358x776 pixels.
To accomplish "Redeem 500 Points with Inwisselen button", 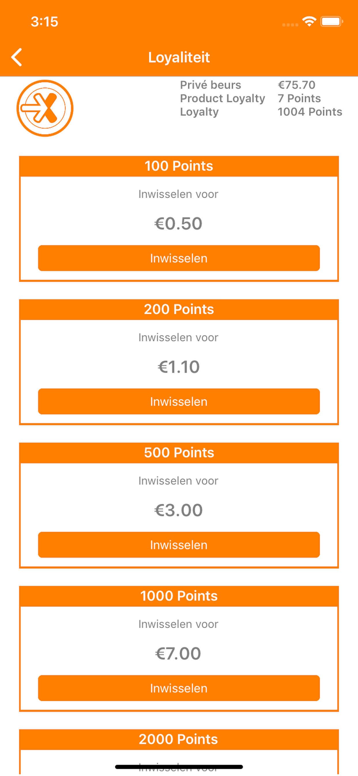I will [179, 545].
